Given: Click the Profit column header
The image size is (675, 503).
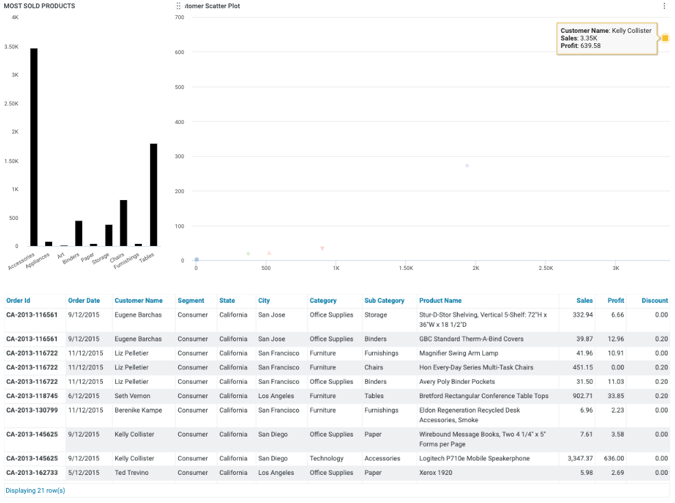Looking at the screenshot, I should coord(615,301).
